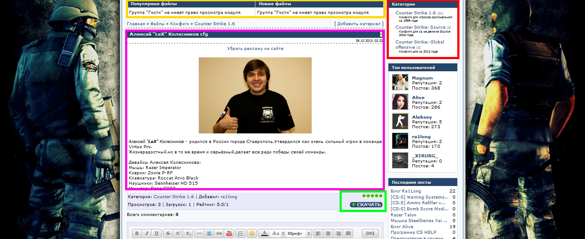The image size is (585, 239).
Task: Click the Алексей "LeX" Колесников cfg title
Action: tap(169, 34)
